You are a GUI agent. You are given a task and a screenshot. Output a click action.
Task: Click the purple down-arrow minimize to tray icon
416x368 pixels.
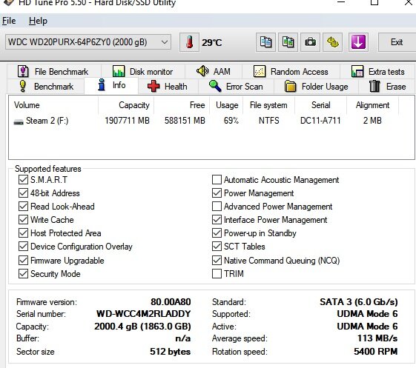(358, 42)
